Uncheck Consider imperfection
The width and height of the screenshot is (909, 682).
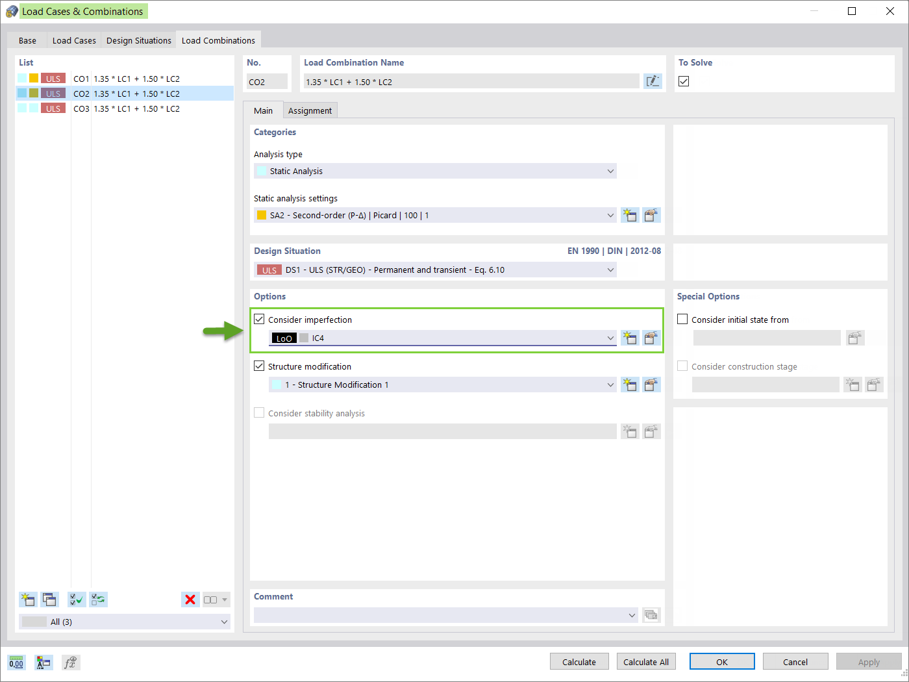(259, 319)
